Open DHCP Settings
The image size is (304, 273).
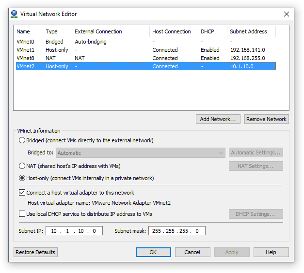[x=256, y=214]
